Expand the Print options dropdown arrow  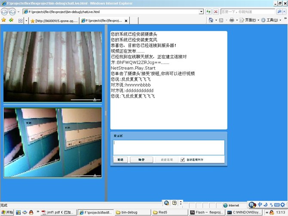click(x=237, y=20)
